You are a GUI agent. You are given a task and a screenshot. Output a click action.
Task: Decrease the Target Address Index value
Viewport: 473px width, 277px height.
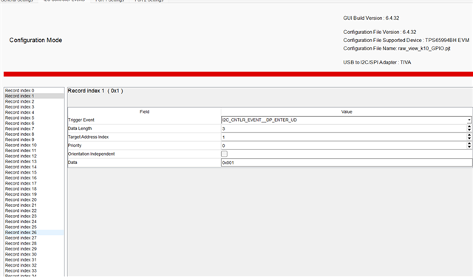click(469, 139)
